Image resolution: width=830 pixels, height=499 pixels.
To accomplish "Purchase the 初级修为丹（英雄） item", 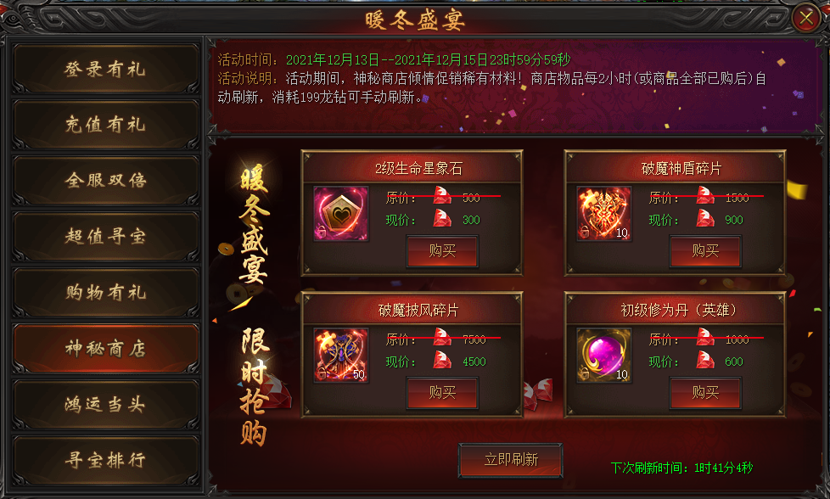I will [705, 393].
